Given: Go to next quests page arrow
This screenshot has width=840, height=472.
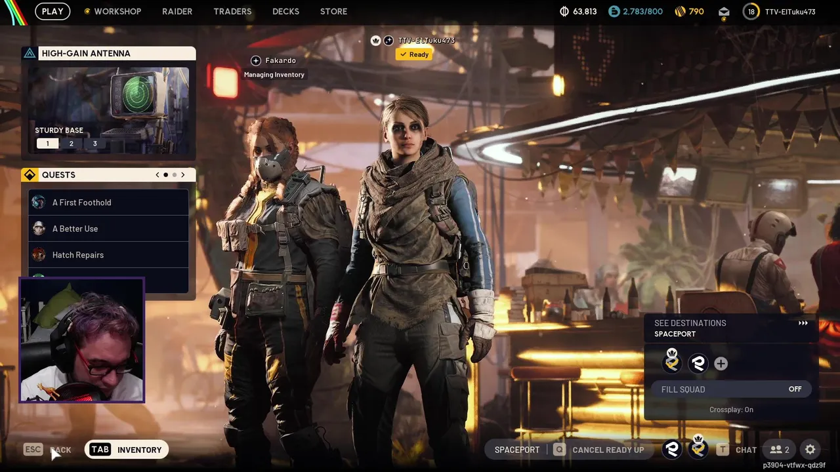Looking at the screenshot, I should [183, 175].
